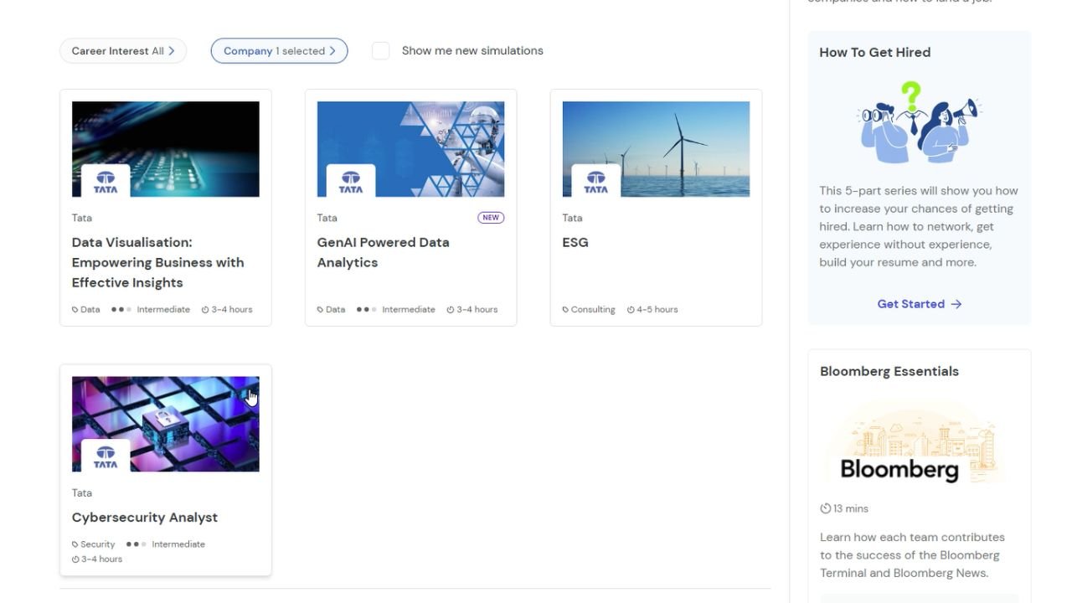Click the chevron in Career Interest filter
Image resolution: width=1072 pixels, height=603 pixels.
[172, 51]
